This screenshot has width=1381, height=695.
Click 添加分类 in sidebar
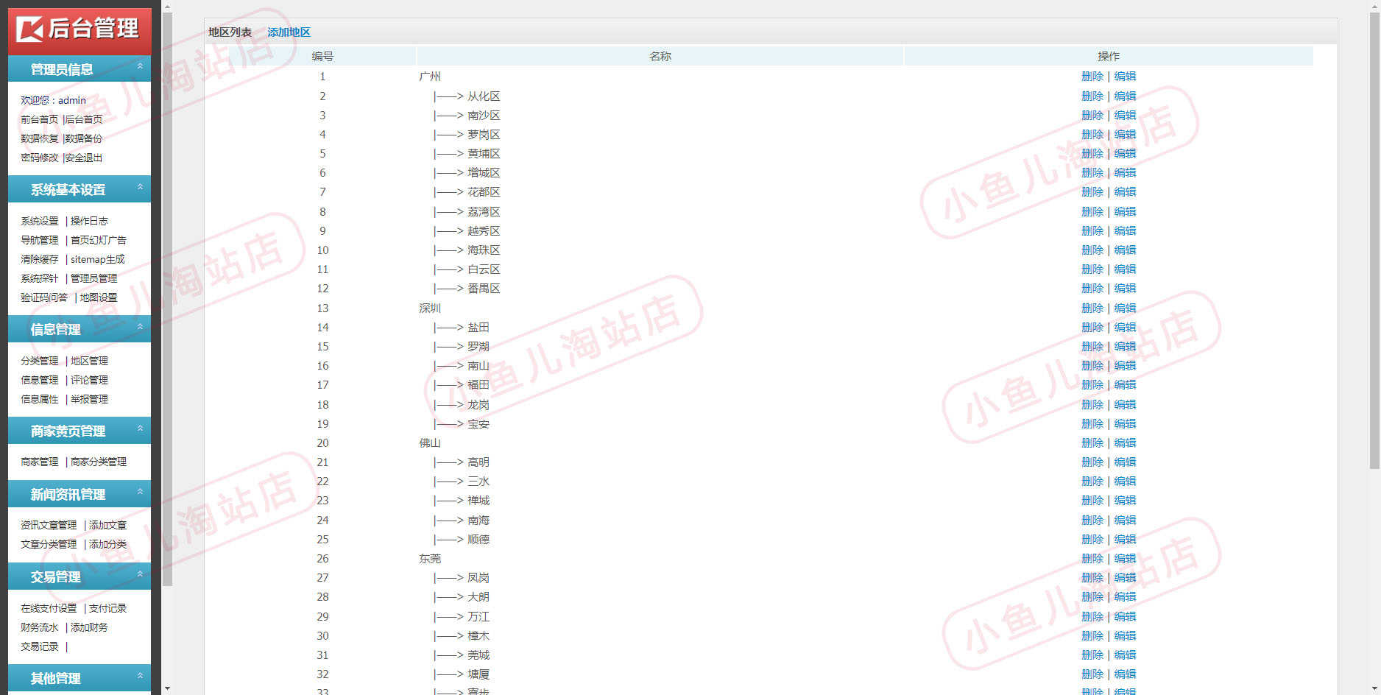pyautogui.click(x=107, y=544)
